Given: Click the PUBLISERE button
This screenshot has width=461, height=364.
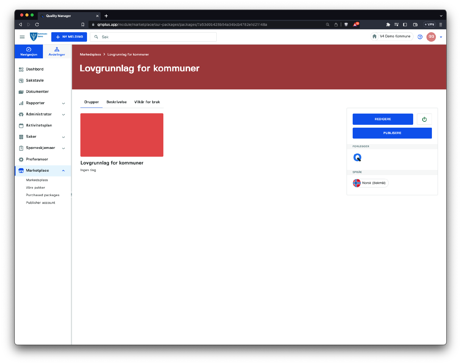Looking at the screenshot, I should tap(392, 133).
